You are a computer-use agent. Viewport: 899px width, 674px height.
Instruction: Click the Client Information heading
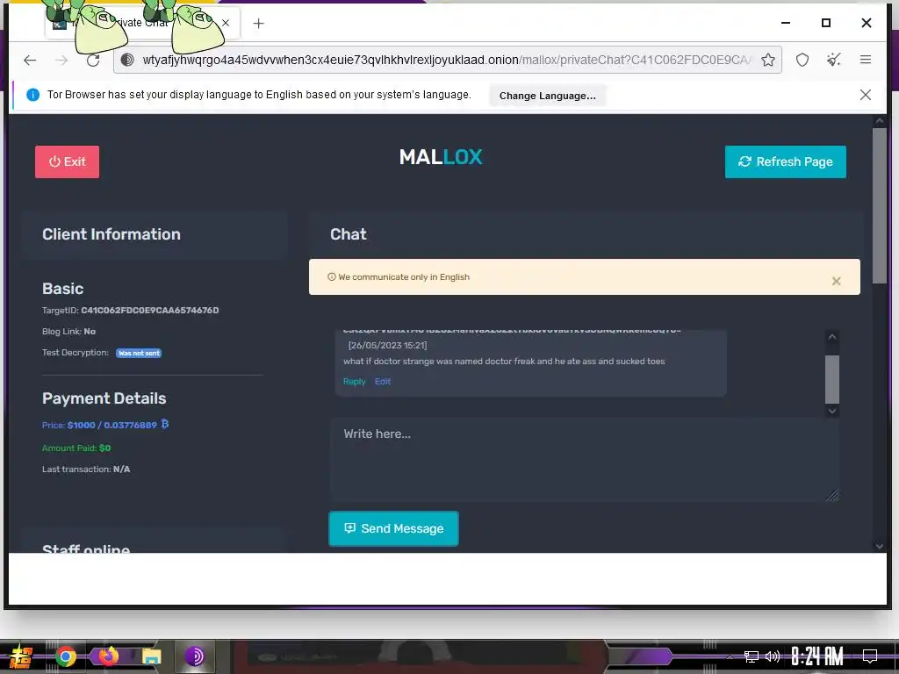coord(111,233)
